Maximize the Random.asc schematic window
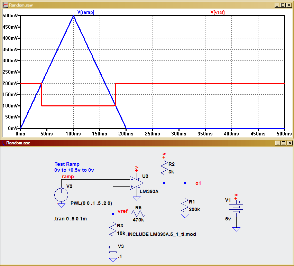294x266 pixels. coord(284,143)
